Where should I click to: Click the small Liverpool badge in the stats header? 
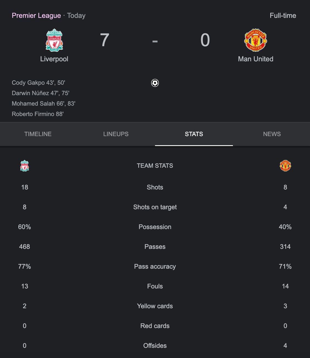coord(24,166)
